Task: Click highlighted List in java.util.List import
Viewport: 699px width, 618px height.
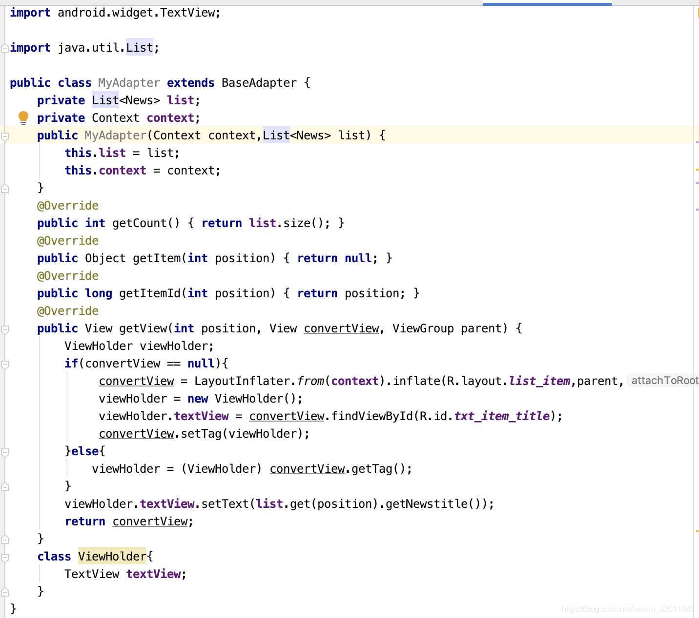Action: [140, 48]
